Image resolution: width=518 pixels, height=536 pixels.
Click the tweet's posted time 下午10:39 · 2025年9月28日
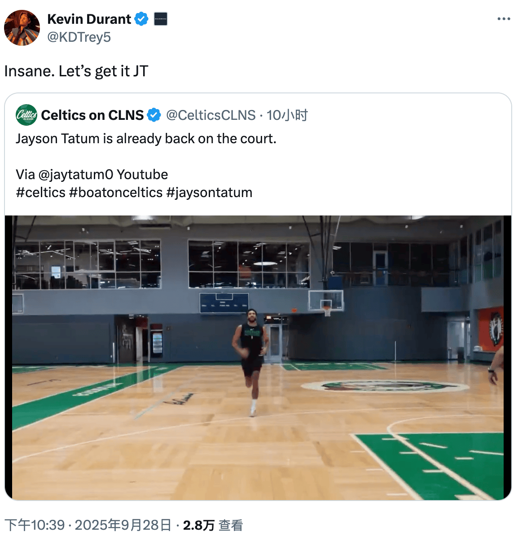pos(88,525)
